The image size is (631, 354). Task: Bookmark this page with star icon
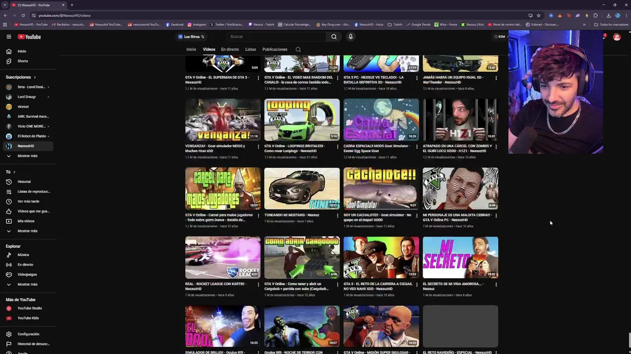pos(538,15)
